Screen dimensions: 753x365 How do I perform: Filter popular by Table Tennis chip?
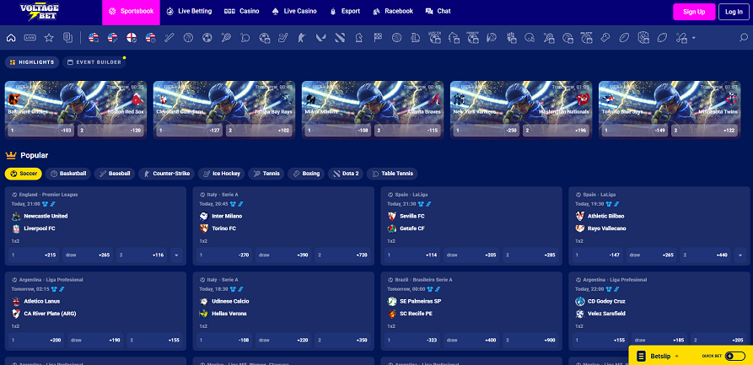pos(392,174)
